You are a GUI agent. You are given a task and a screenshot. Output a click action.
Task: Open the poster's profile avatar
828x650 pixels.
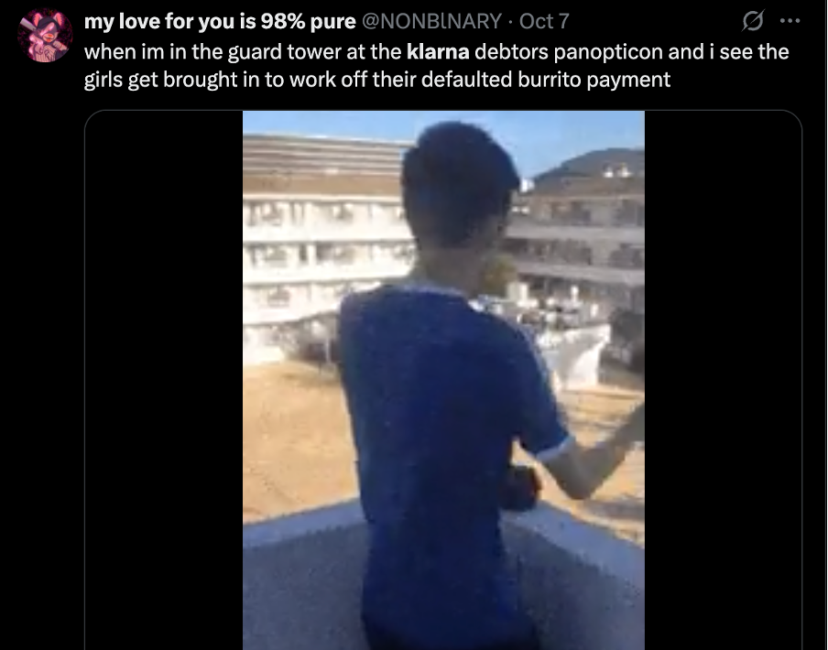45,36
